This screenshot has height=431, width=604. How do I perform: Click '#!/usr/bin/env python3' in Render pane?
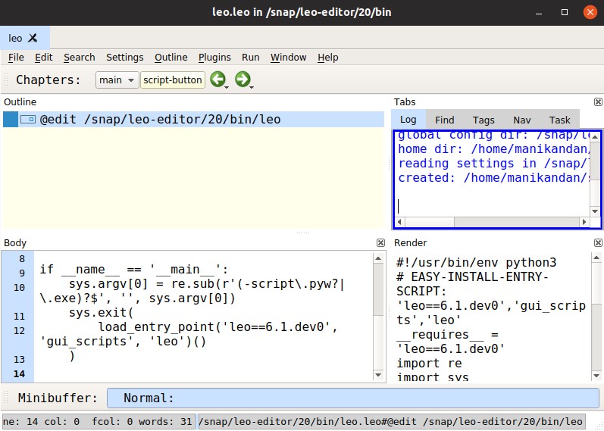point(477,263)
